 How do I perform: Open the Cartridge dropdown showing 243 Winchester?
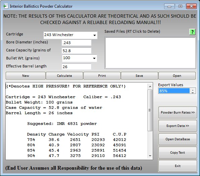(x=70, y=35)
